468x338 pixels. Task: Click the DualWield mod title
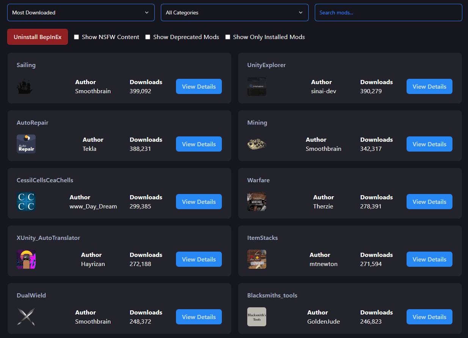coord(31,296)
